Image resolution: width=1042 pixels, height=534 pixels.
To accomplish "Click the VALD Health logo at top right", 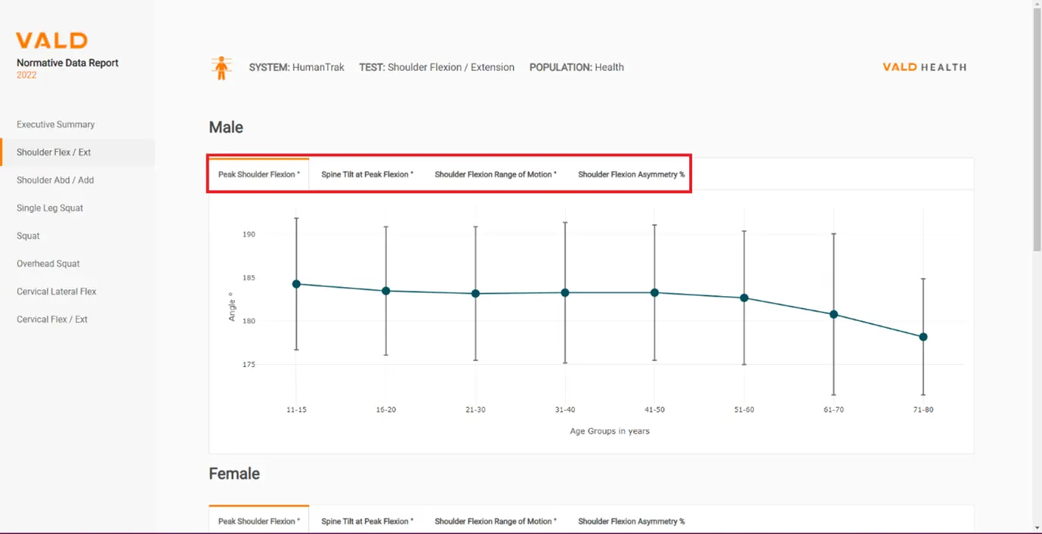I will pyautogui.click(x=924, y=67).
